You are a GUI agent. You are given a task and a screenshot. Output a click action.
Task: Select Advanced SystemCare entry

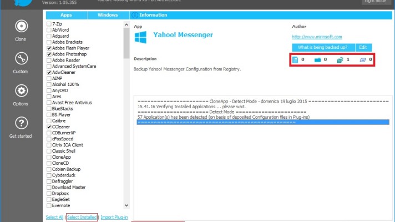coord(74,66)
